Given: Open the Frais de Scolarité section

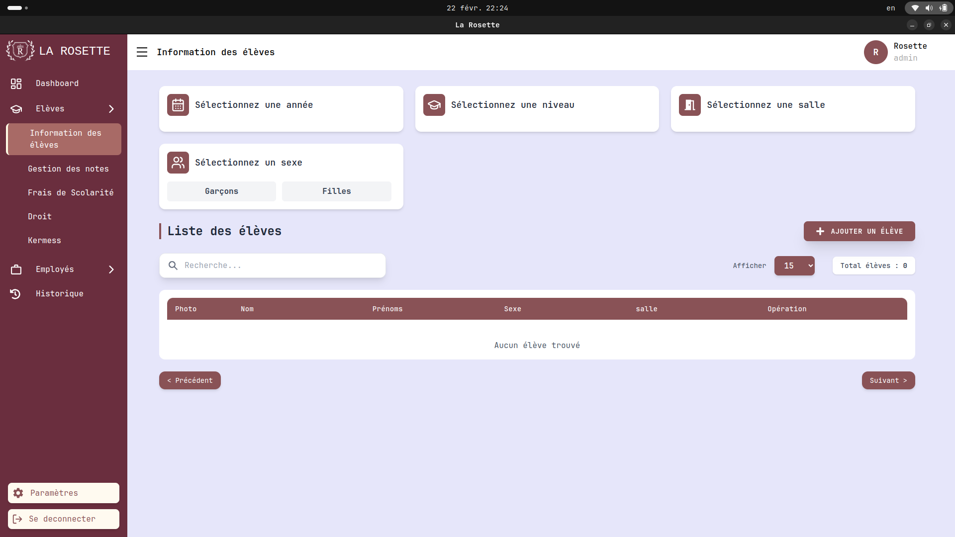Looking at the screenshot, I should tap(71, 192).
